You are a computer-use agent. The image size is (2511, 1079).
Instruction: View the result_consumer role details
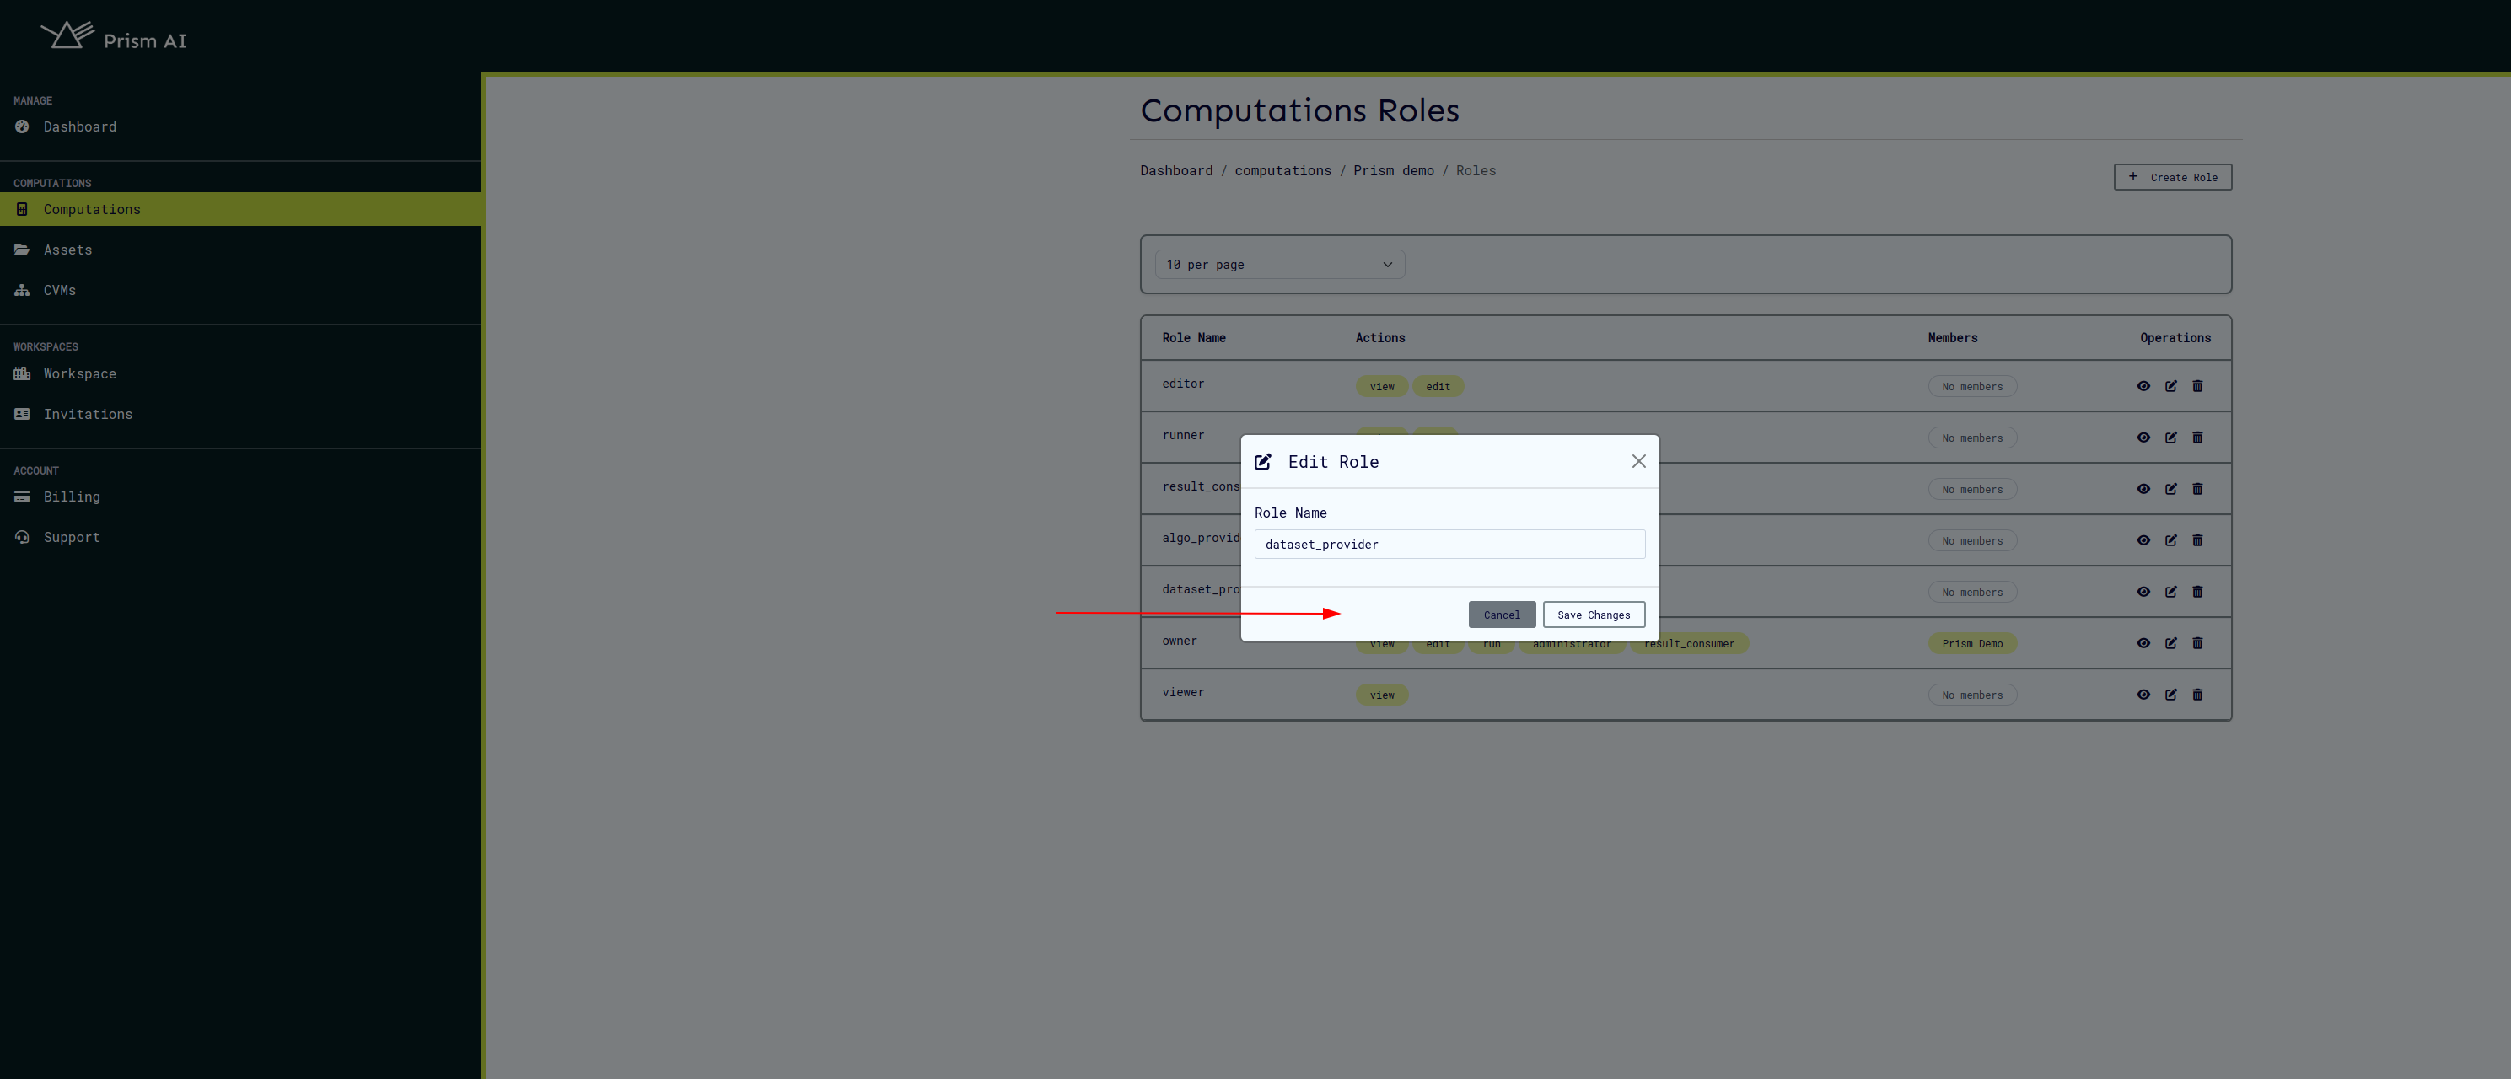tap(2143, 489)
